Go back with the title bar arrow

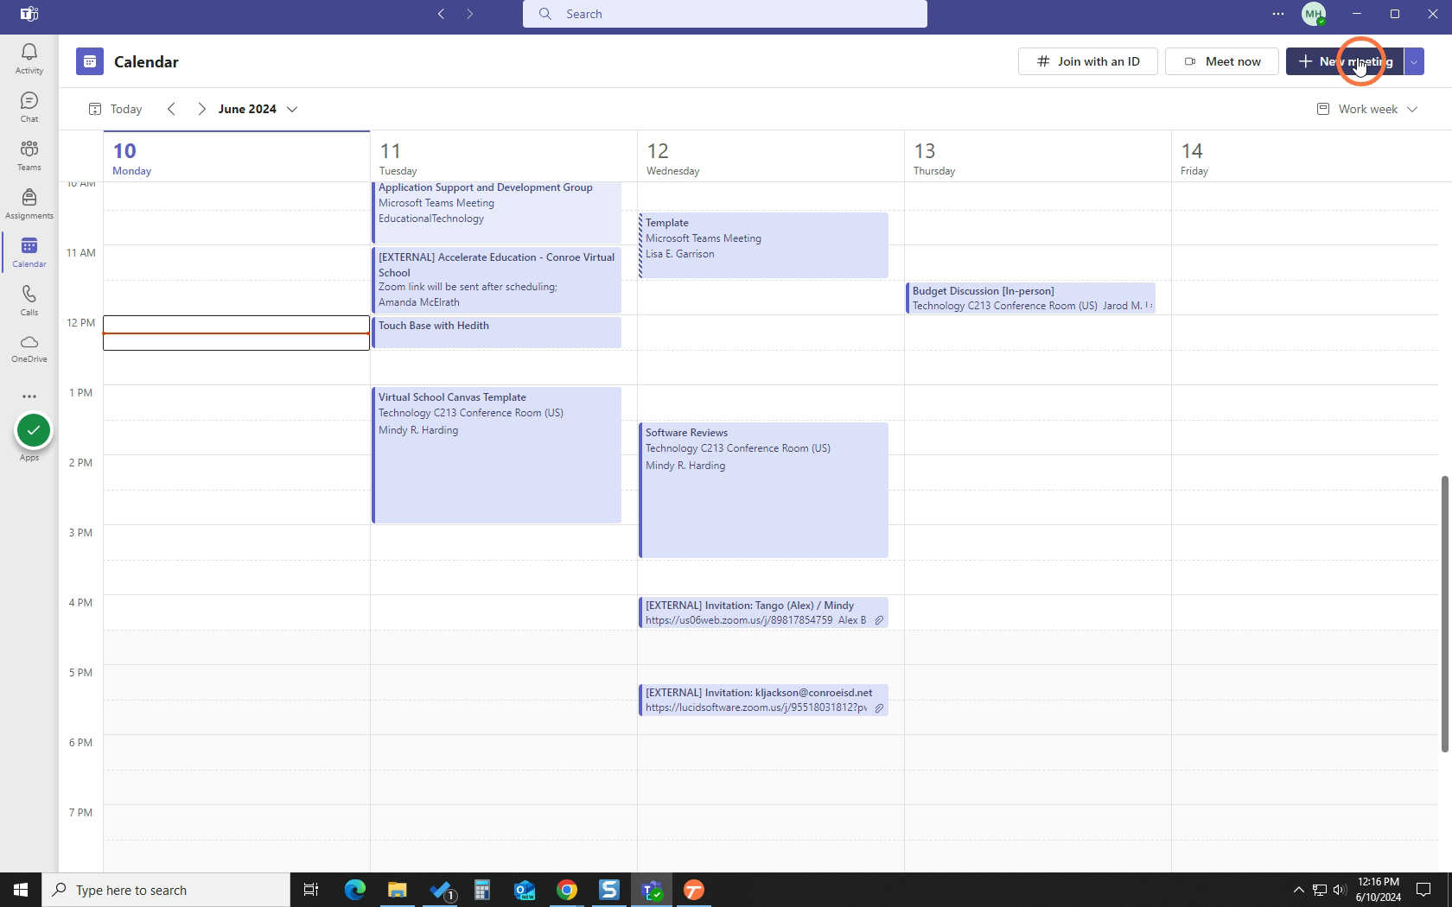[442, 14]
